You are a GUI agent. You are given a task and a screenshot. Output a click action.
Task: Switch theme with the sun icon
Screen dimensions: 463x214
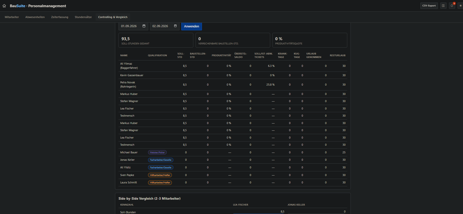[x=460, y=6]
